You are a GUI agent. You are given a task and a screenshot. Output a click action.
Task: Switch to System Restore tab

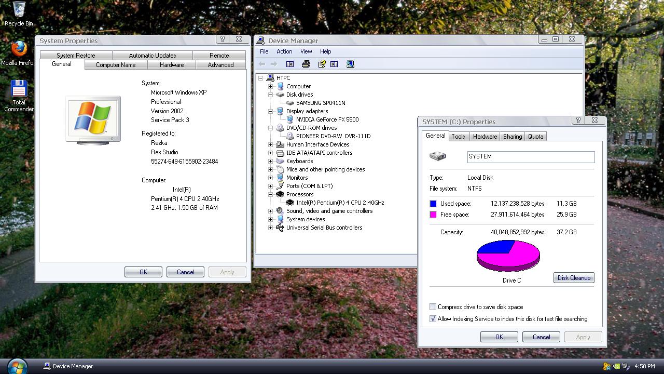click(76, 55)
